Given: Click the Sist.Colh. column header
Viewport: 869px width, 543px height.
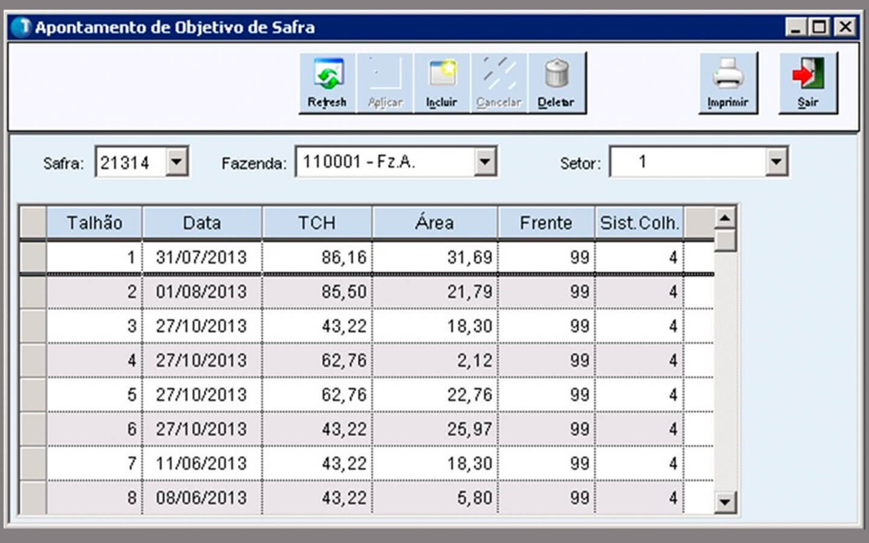Looking at the screenshot, I should click(639, 223).
